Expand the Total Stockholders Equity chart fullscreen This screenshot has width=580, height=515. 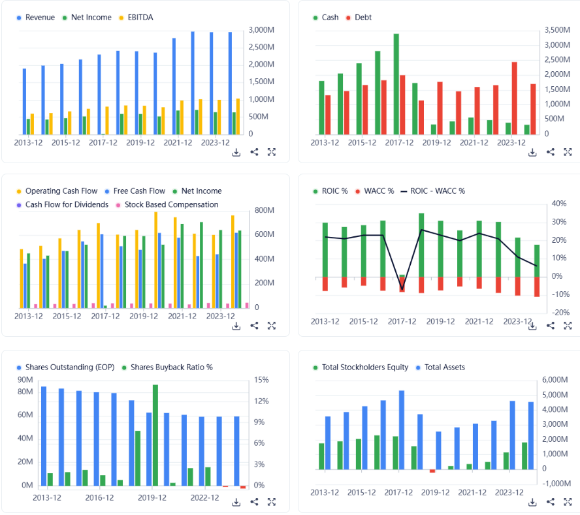pyautogui.click(x=568, y=502)
